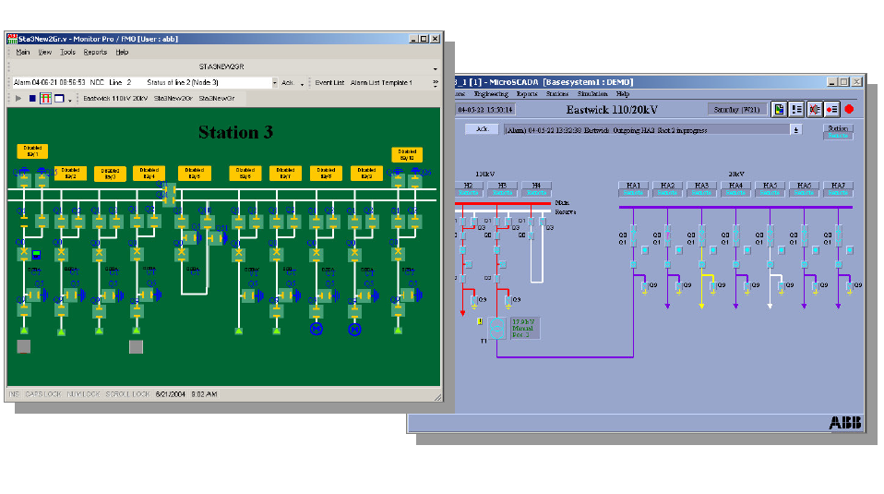Select the right blue motor symbol in Station 3

click(x=354, y=330)
